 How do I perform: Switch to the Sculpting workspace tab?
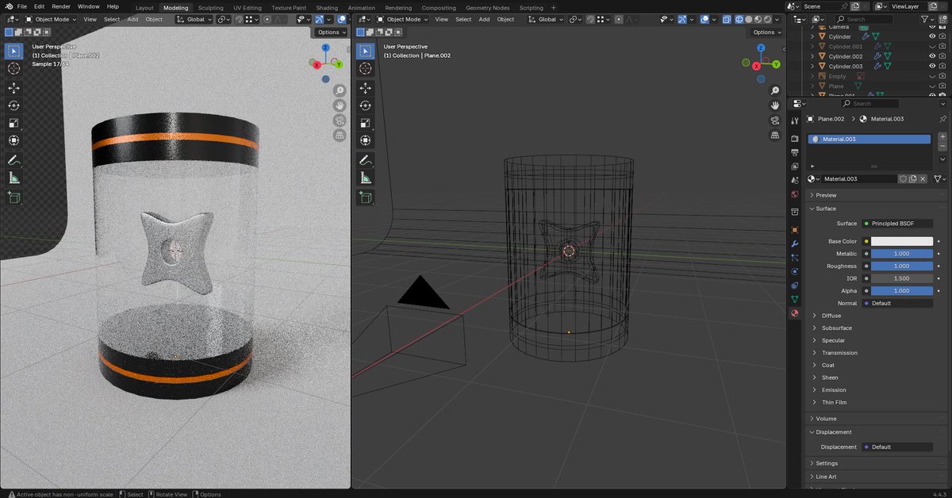click(211, 7)
